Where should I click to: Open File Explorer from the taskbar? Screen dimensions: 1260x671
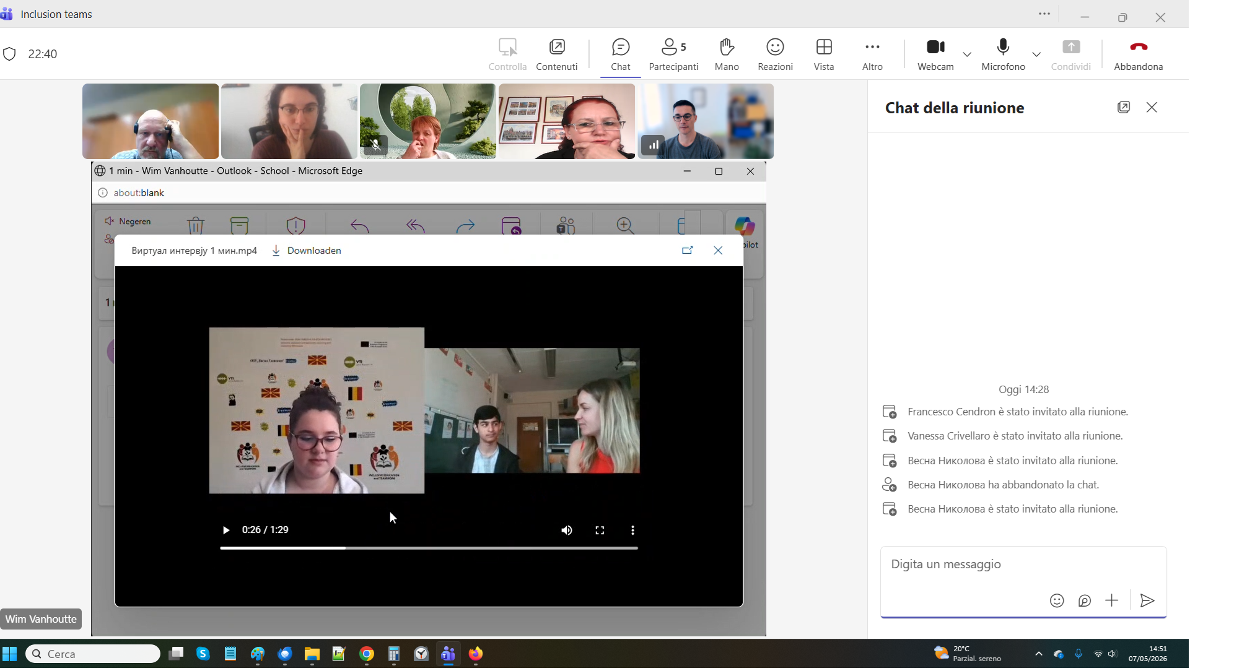point(312,654)
